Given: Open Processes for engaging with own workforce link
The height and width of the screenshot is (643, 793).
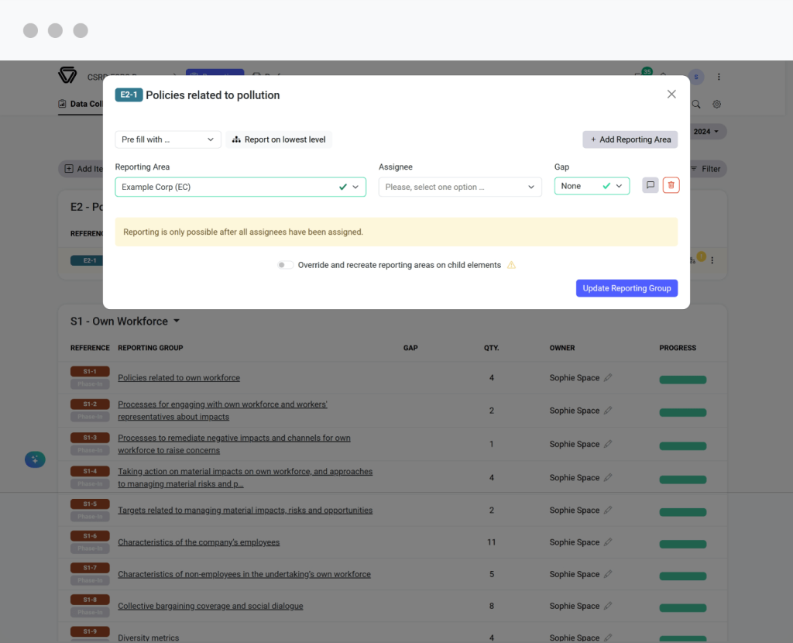Looking at the screenshot, I should 222,411.
